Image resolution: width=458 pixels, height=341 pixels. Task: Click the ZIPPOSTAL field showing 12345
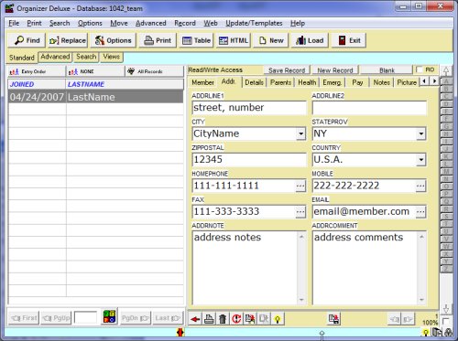[249, 160]
